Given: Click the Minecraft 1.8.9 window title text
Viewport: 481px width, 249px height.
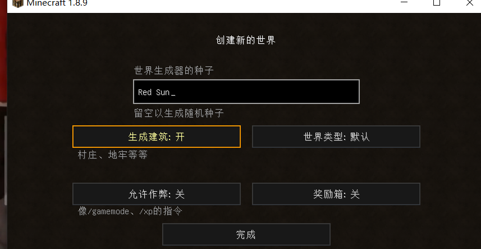Looking at the screenshot, I should 57,3.
